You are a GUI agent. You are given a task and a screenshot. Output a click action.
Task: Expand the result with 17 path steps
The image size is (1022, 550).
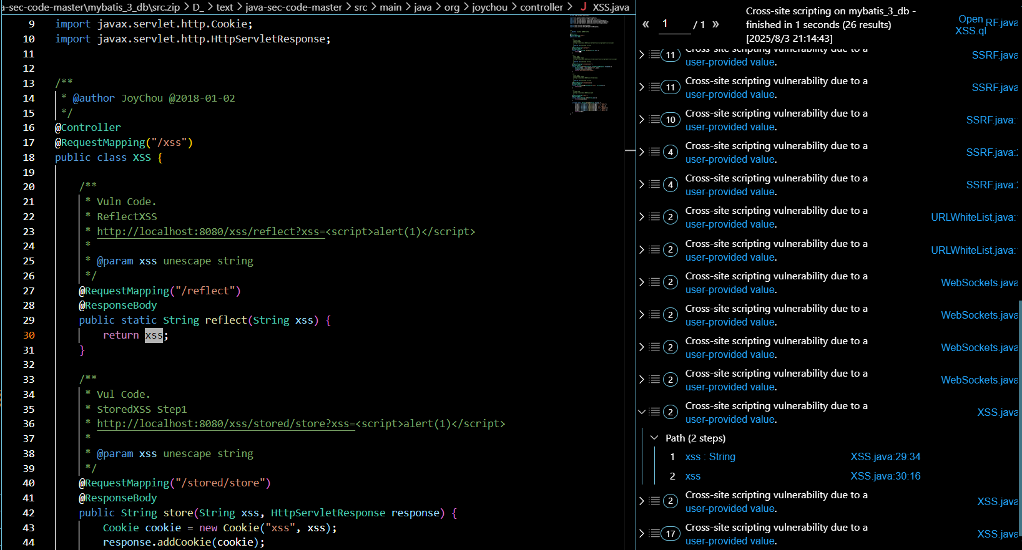(642, 533)
